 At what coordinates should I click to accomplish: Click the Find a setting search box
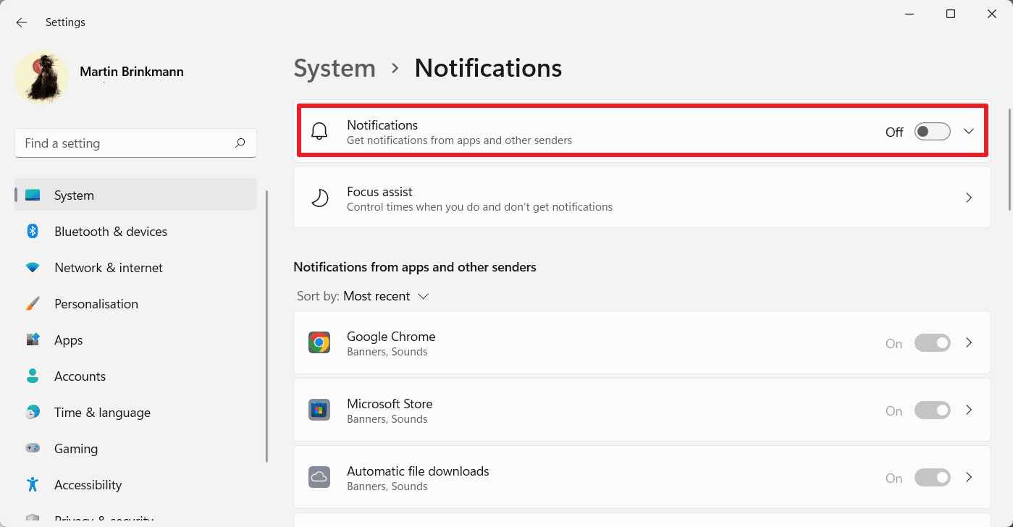(135, 143)
